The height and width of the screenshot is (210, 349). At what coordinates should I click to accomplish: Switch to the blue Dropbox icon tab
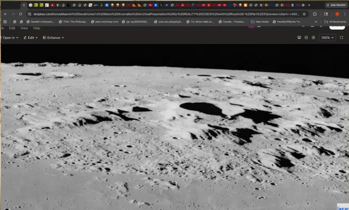(x=107, y=5)
